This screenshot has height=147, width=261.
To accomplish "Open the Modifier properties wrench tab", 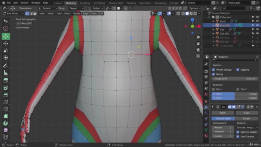I will 206,107.
